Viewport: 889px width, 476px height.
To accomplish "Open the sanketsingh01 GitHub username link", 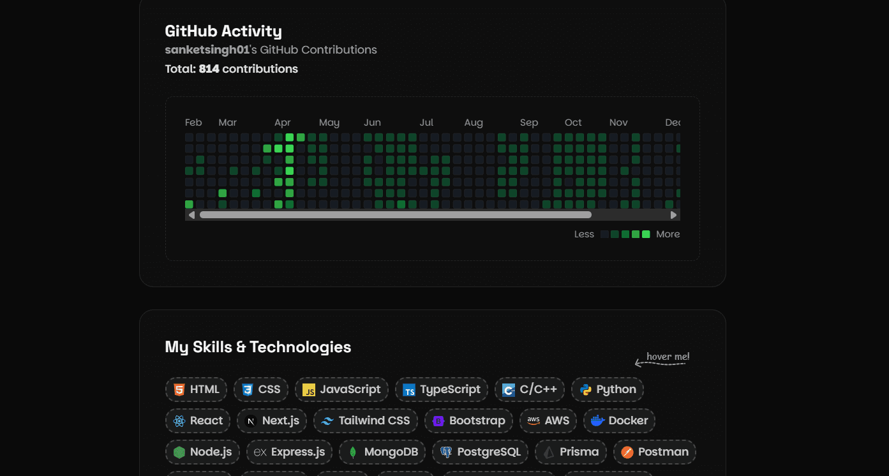I will pyautogui.click(x=207, y=50).
